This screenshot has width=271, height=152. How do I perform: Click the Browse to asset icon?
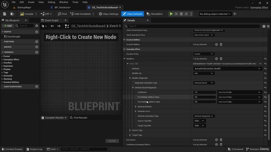pyautogui.click(x=12, y=14)
